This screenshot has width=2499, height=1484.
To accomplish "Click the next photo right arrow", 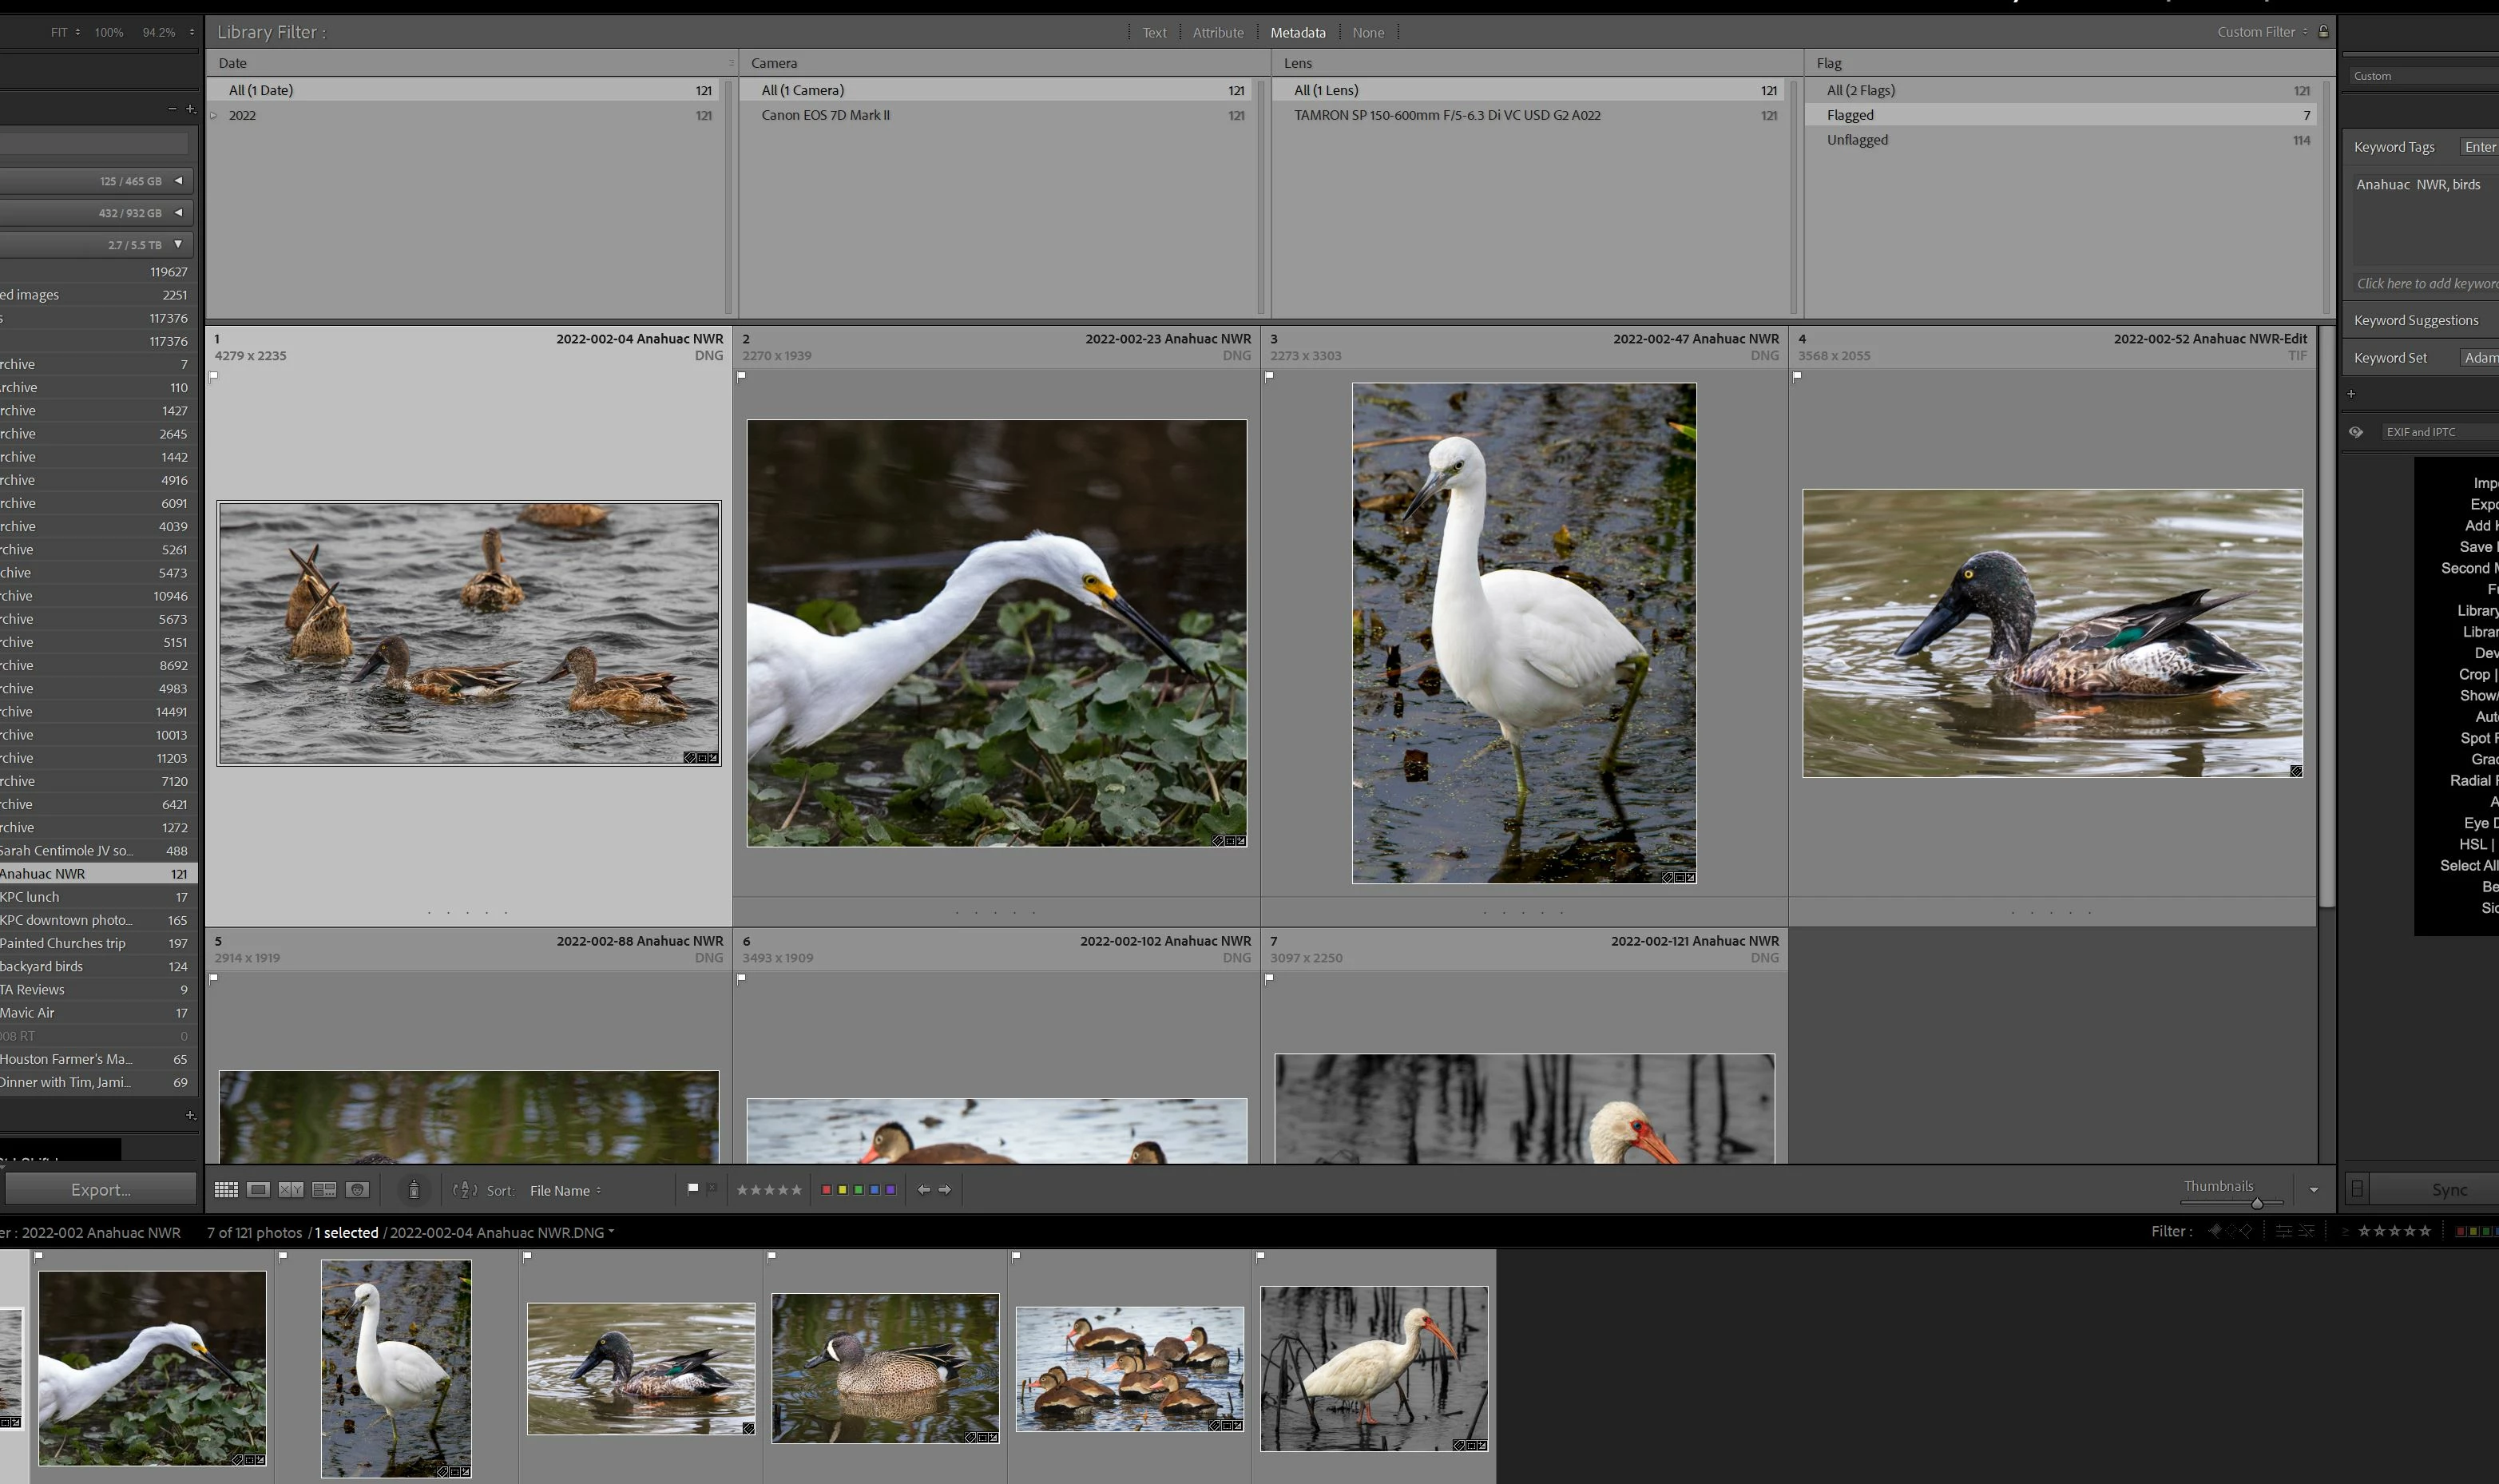I will click(945, 1190).
